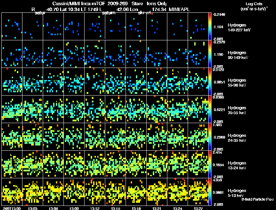
Task: Click the '13:21' time axis label
Action: point(157,208)
